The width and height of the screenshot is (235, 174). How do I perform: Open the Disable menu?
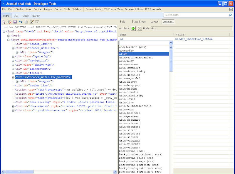click(19, 9)
